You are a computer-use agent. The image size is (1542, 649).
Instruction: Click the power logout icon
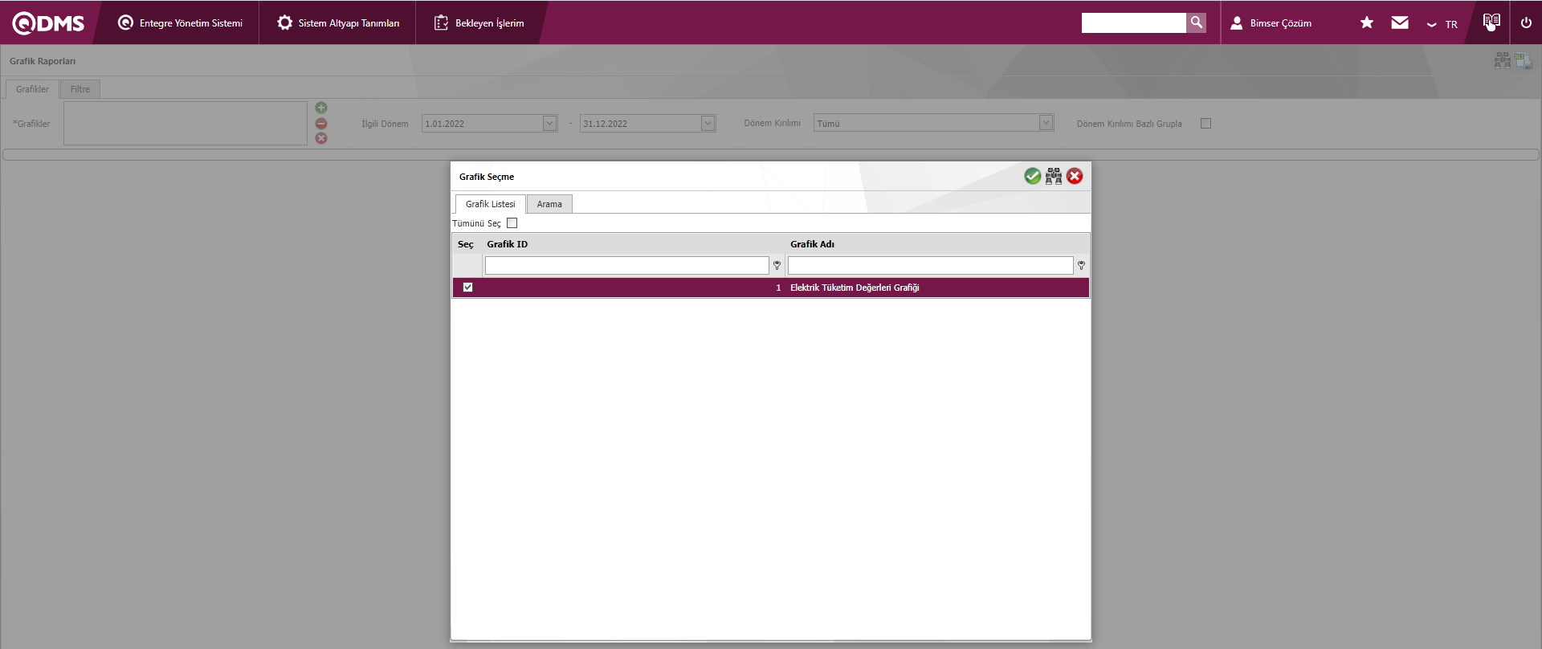click(x=1526, y=22)
